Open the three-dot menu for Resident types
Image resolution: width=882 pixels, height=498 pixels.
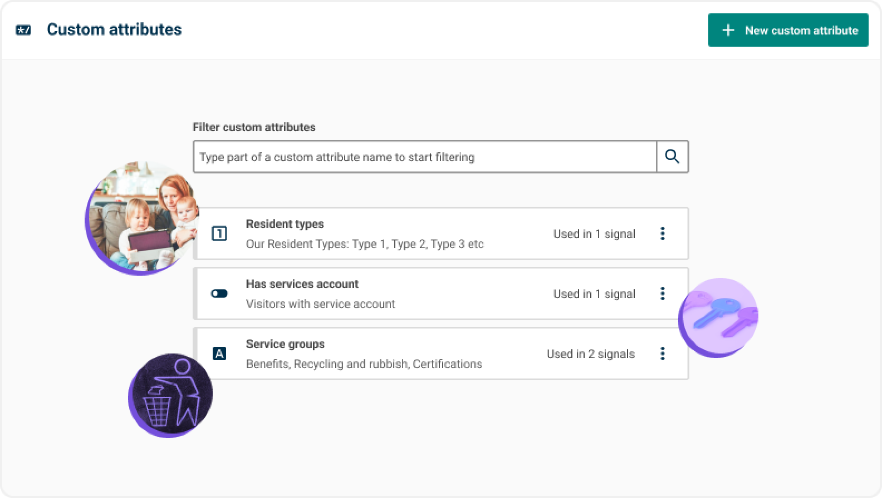pos(662,233)
